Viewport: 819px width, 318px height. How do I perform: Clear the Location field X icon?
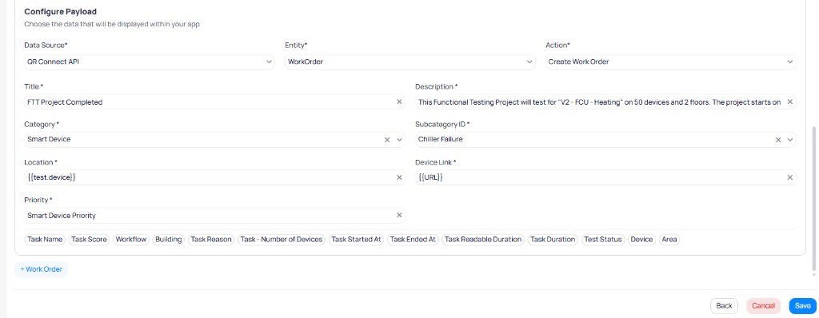(399, 177)
